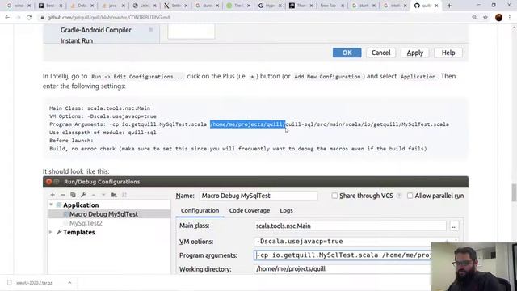Switch to the 'start' browser tab
The image size is (517, 291).
click(x=364, y=6)
